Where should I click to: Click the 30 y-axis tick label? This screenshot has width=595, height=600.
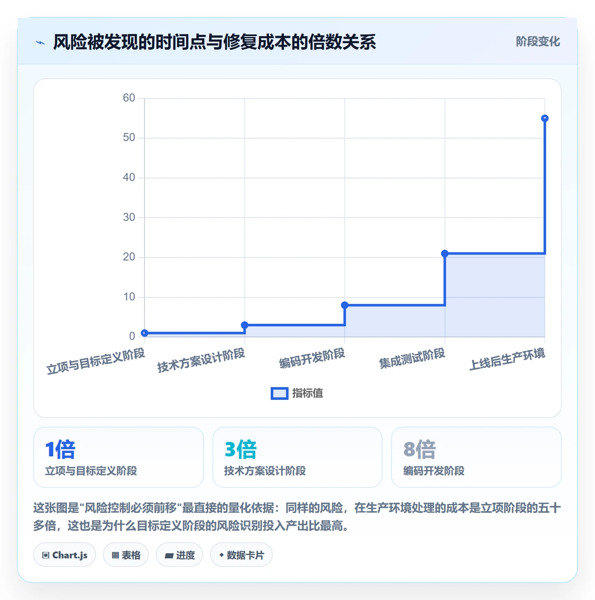[x=129, y=218]
